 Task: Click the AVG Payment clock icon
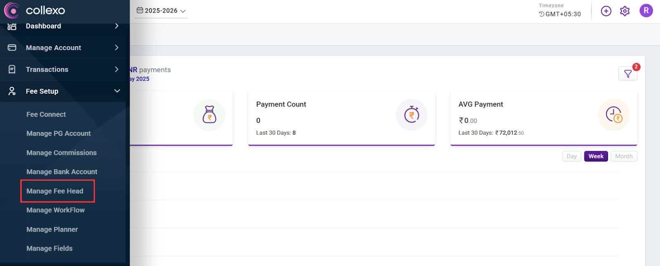613,115
